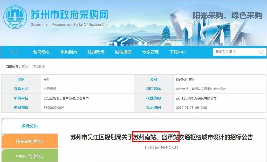The image size is (267, 162).
Task: Open the 专家管理 page
Action: [x=150, y=52]
